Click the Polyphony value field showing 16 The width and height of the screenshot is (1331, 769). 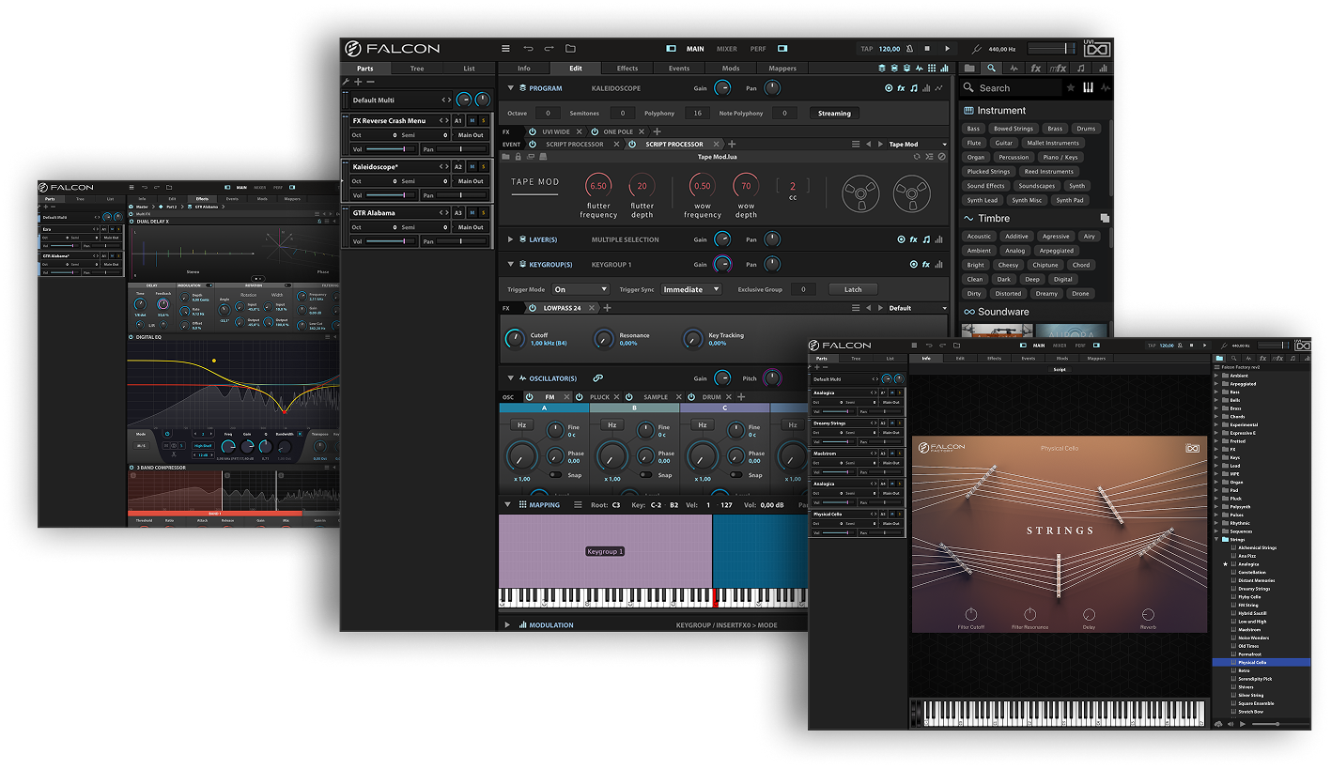click(x=696, y=114)
